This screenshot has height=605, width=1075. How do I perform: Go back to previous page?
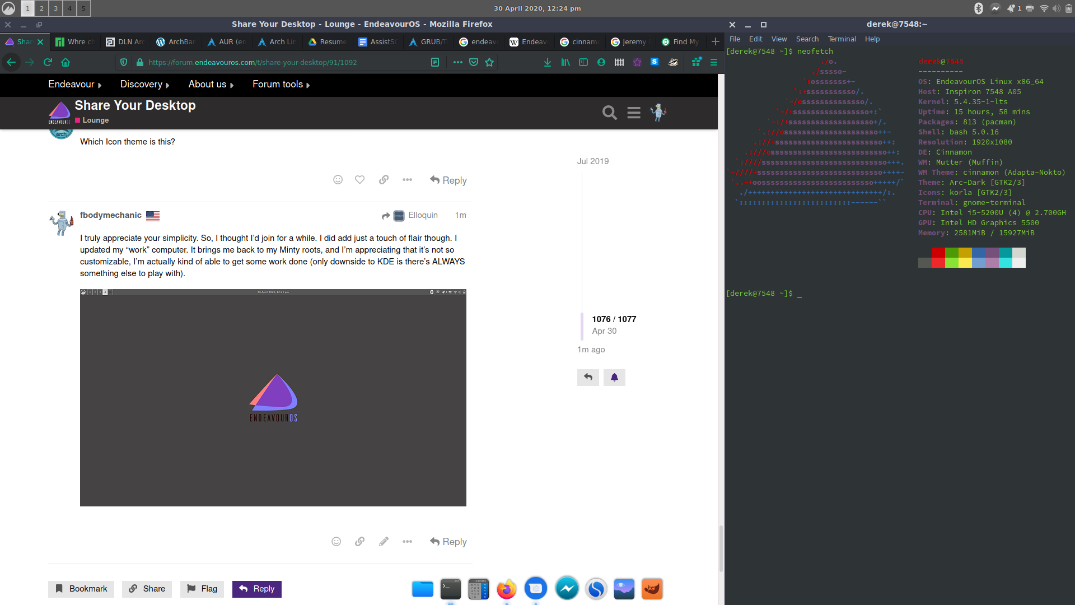click(x=11, y=63)
